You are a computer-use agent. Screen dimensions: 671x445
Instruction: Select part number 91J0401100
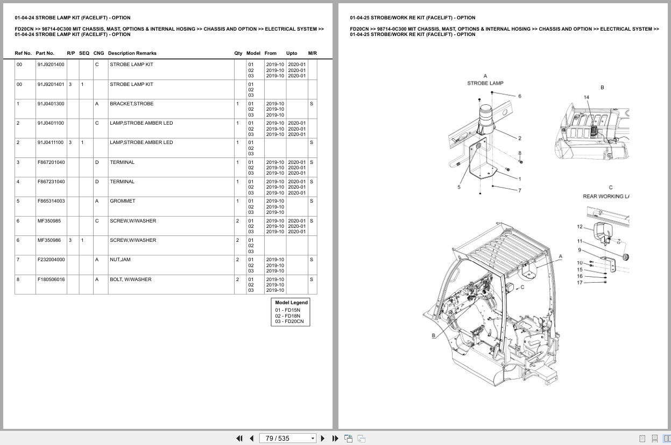tap(51, 123)
